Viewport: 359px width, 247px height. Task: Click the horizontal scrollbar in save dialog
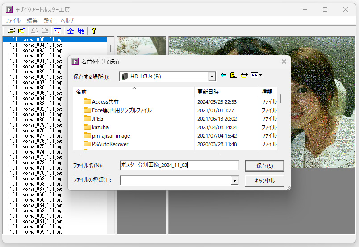coord(150,154)
